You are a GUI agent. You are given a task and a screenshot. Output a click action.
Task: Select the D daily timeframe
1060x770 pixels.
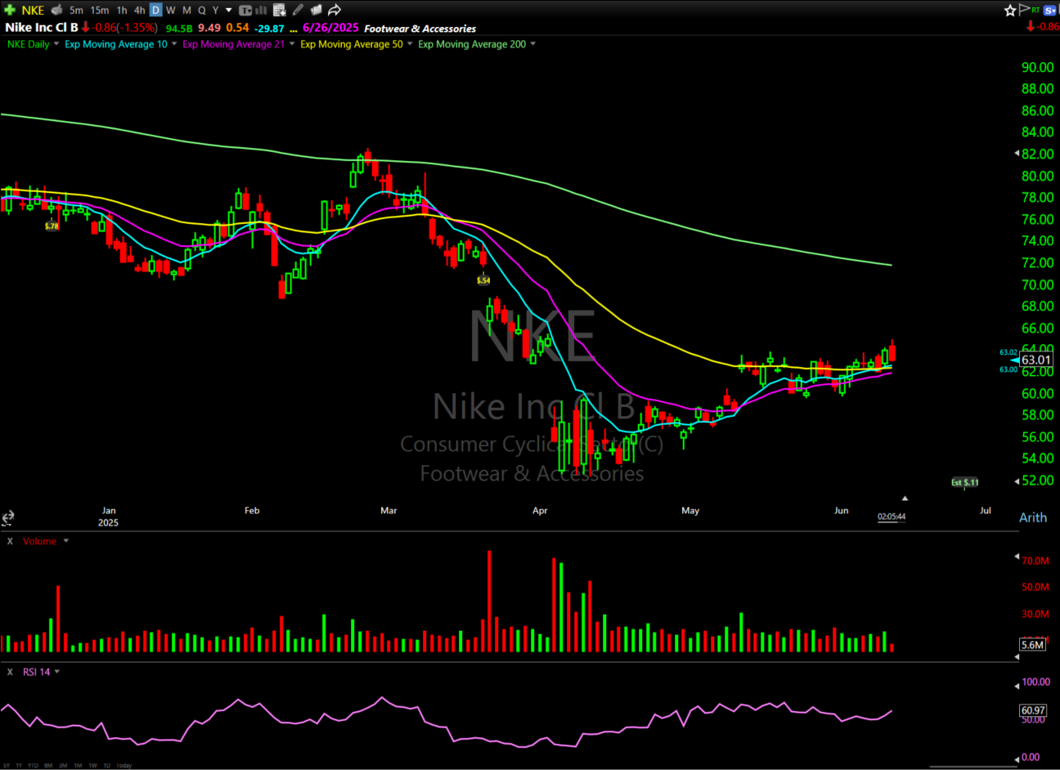155,10
